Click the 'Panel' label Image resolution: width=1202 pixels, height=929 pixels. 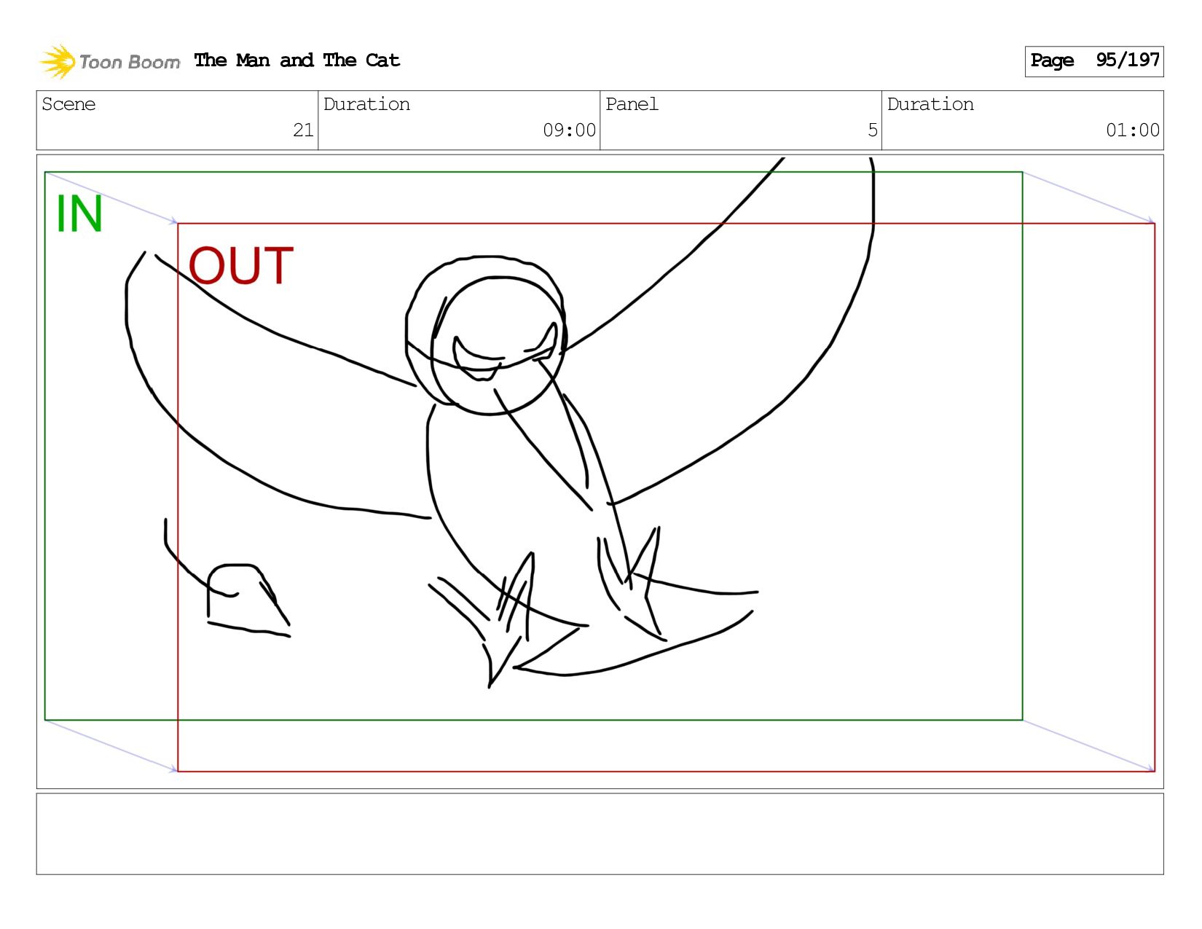(632, 104)
